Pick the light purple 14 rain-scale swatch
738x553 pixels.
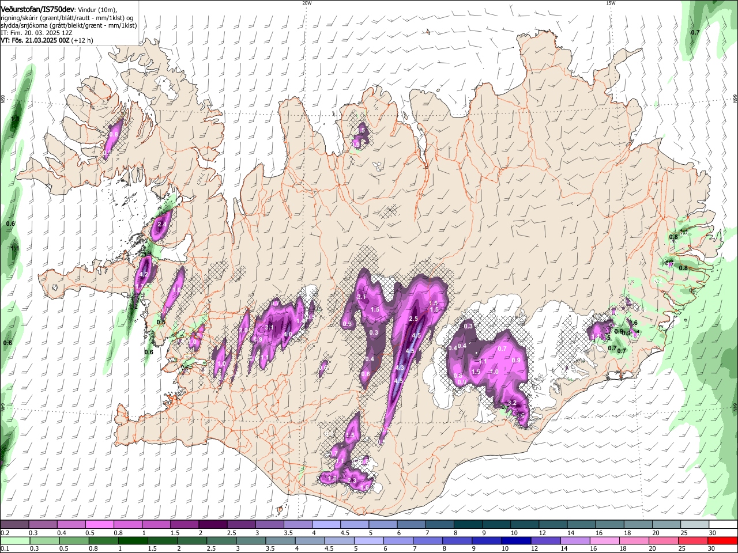coord(575,540)
